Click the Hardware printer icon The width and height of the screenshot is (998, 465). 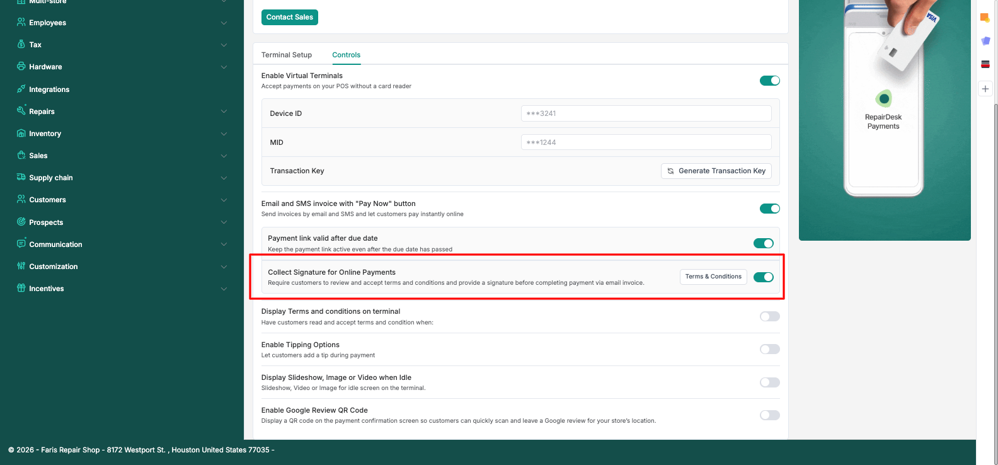[21, 66]
